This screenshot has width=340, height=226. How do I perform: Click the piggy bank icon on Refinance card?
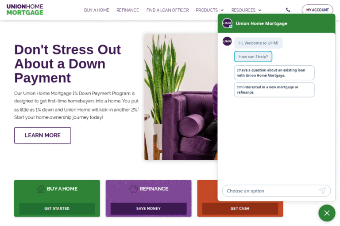pos(133,189)
